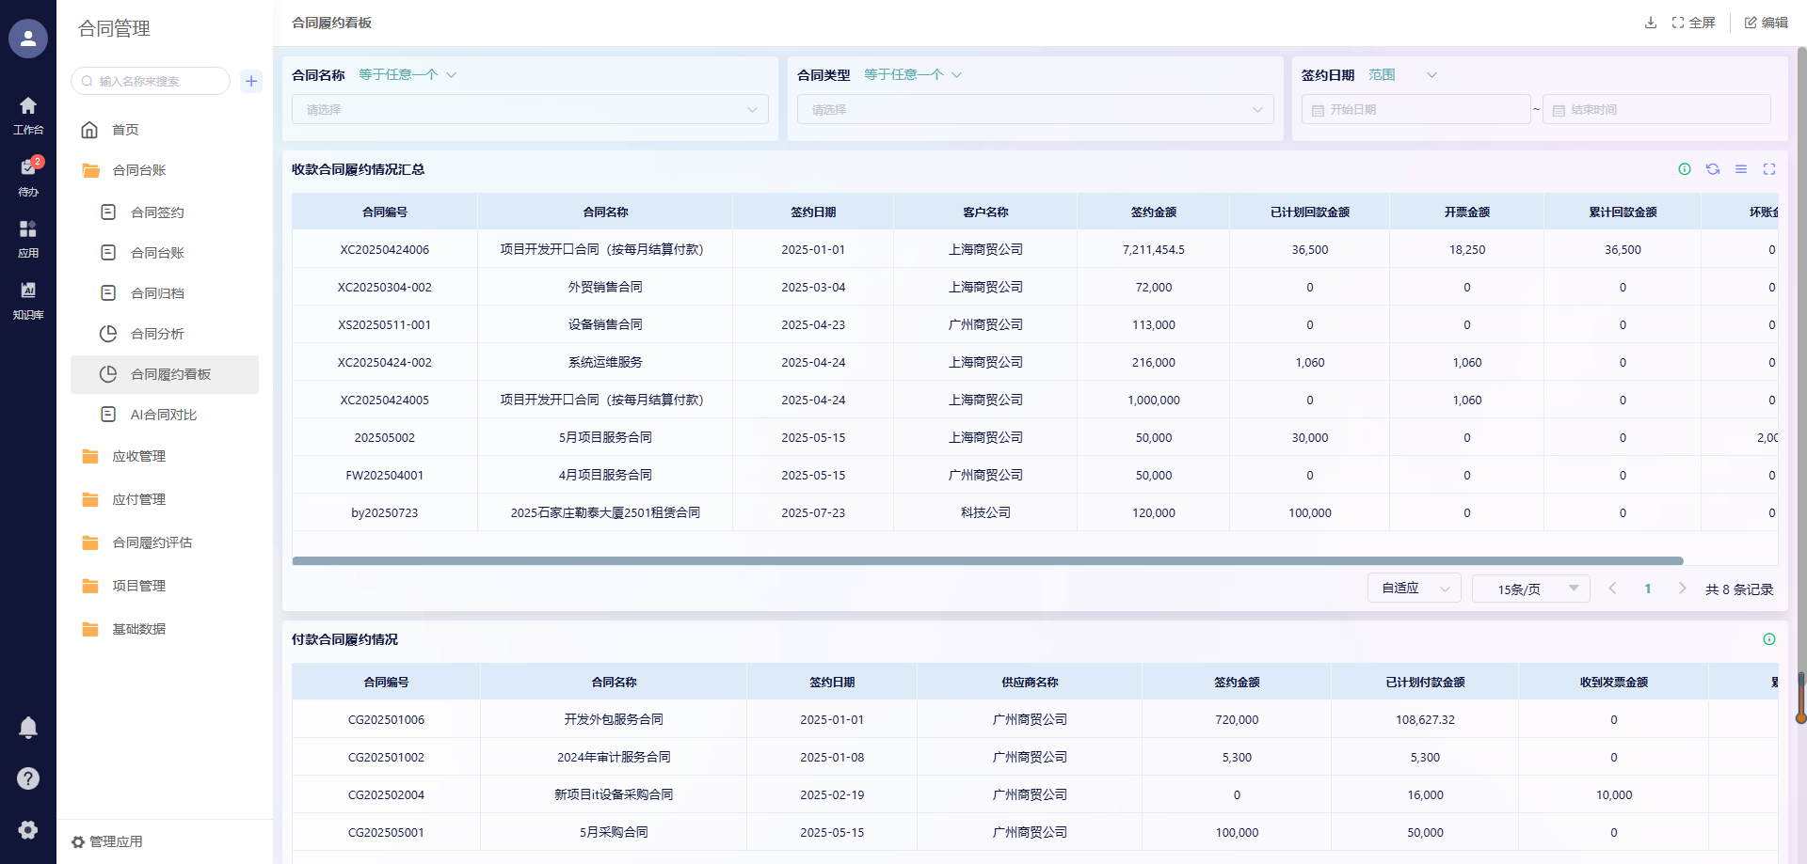Click the 编辑 button at top right

click(1767, 23)
